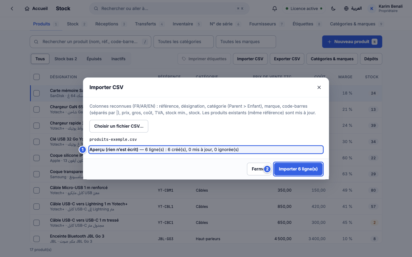
Task: Switch to the Fournisseurs tab
Action: tap(267, 24)
